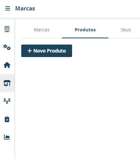
Task: Open settings via the double gears icon
Action: (7, 47)
